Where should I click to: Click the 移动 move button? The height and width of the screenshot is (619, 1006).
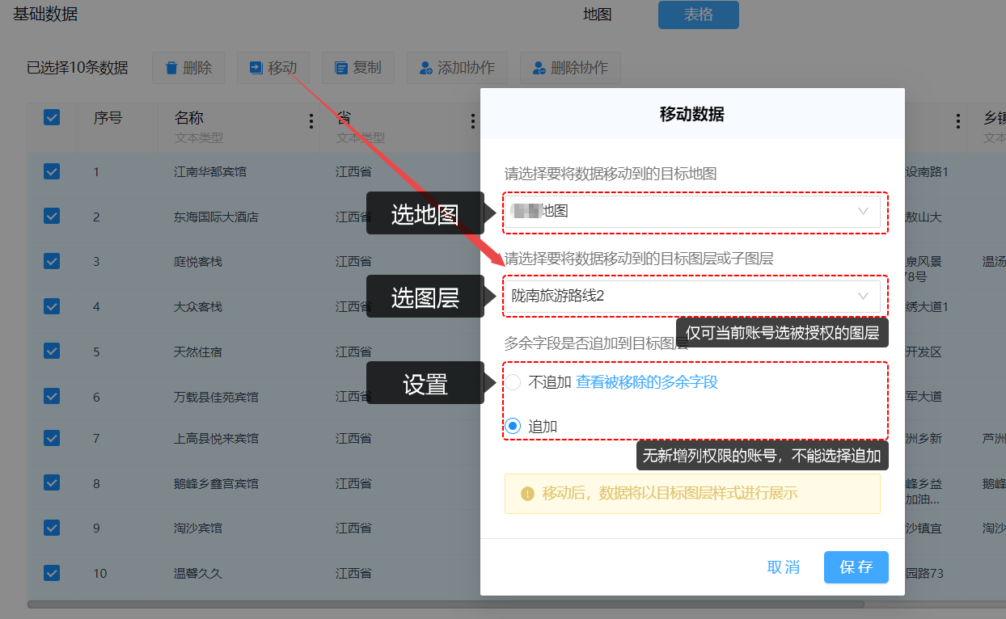pyautogui.click(x=273, y=68)
